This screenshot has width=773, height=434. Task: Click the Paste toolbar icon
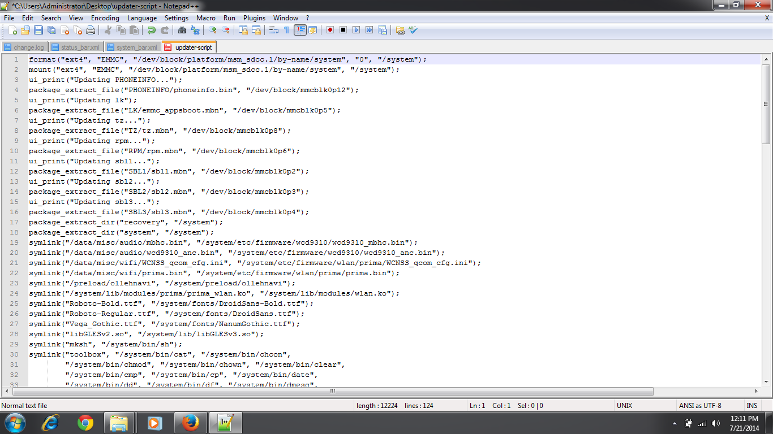coord(134,30)
